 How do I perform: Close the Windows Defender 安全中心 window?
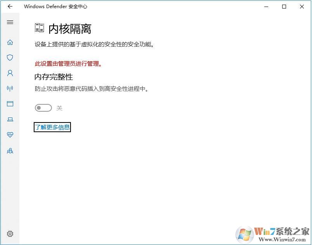pos(302,7)
